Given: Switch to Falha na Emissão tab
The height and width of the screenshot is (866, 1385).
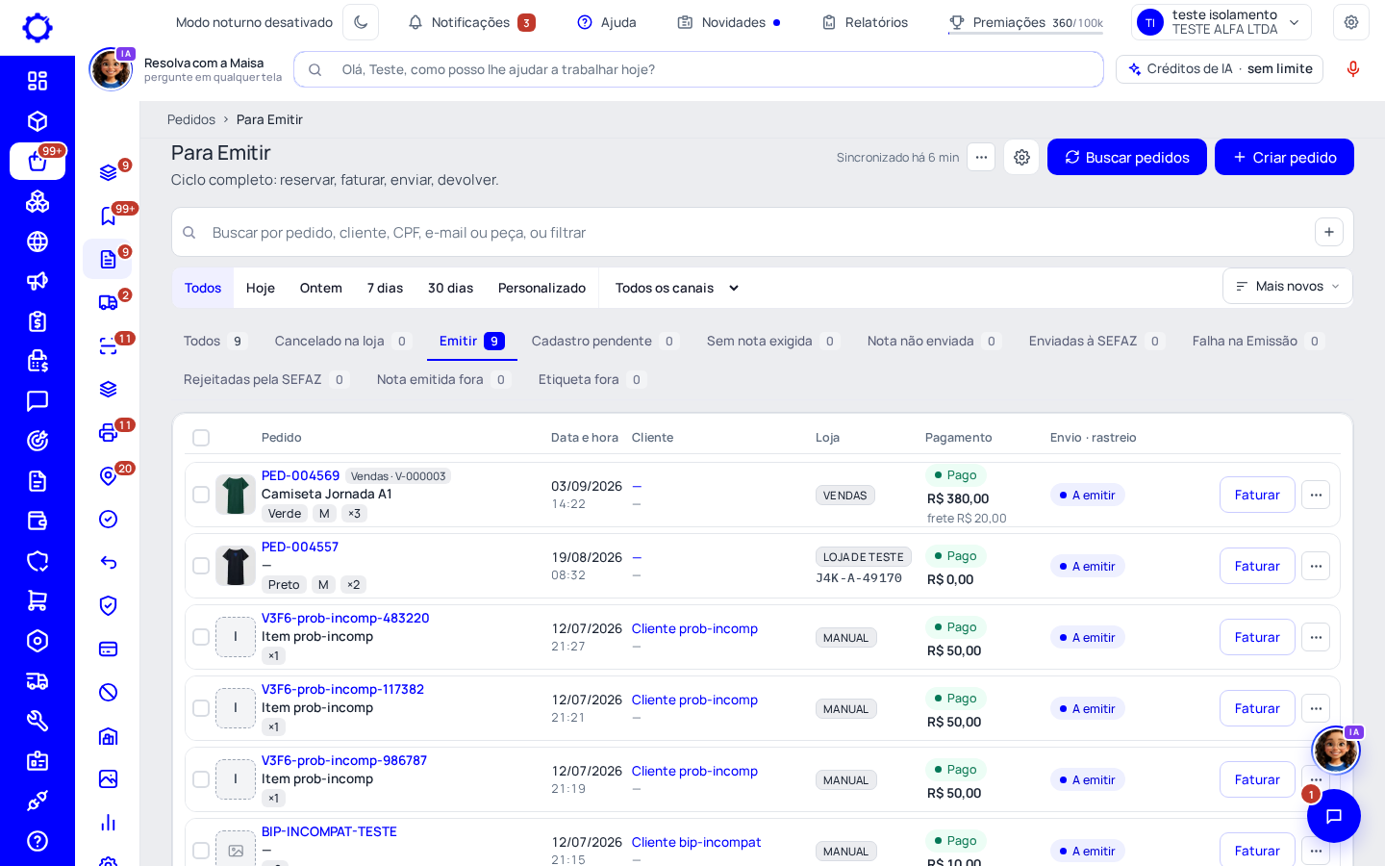Looking at the screenshot, I should pos(1258,341).
